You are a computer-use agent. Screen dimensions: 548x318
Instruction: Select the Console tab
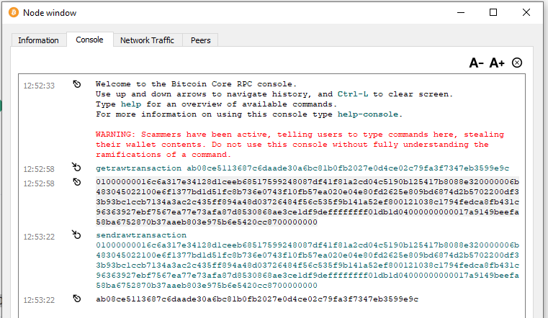(89, 40)
